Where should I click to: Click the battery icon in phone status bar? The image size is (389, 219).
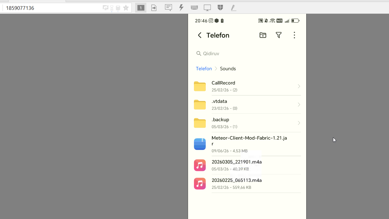pos(295,21)
